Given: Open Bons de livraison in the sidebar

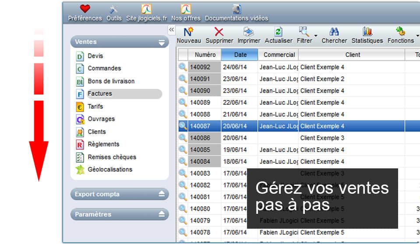Looking at the screenshot, I should click(111, 81).
